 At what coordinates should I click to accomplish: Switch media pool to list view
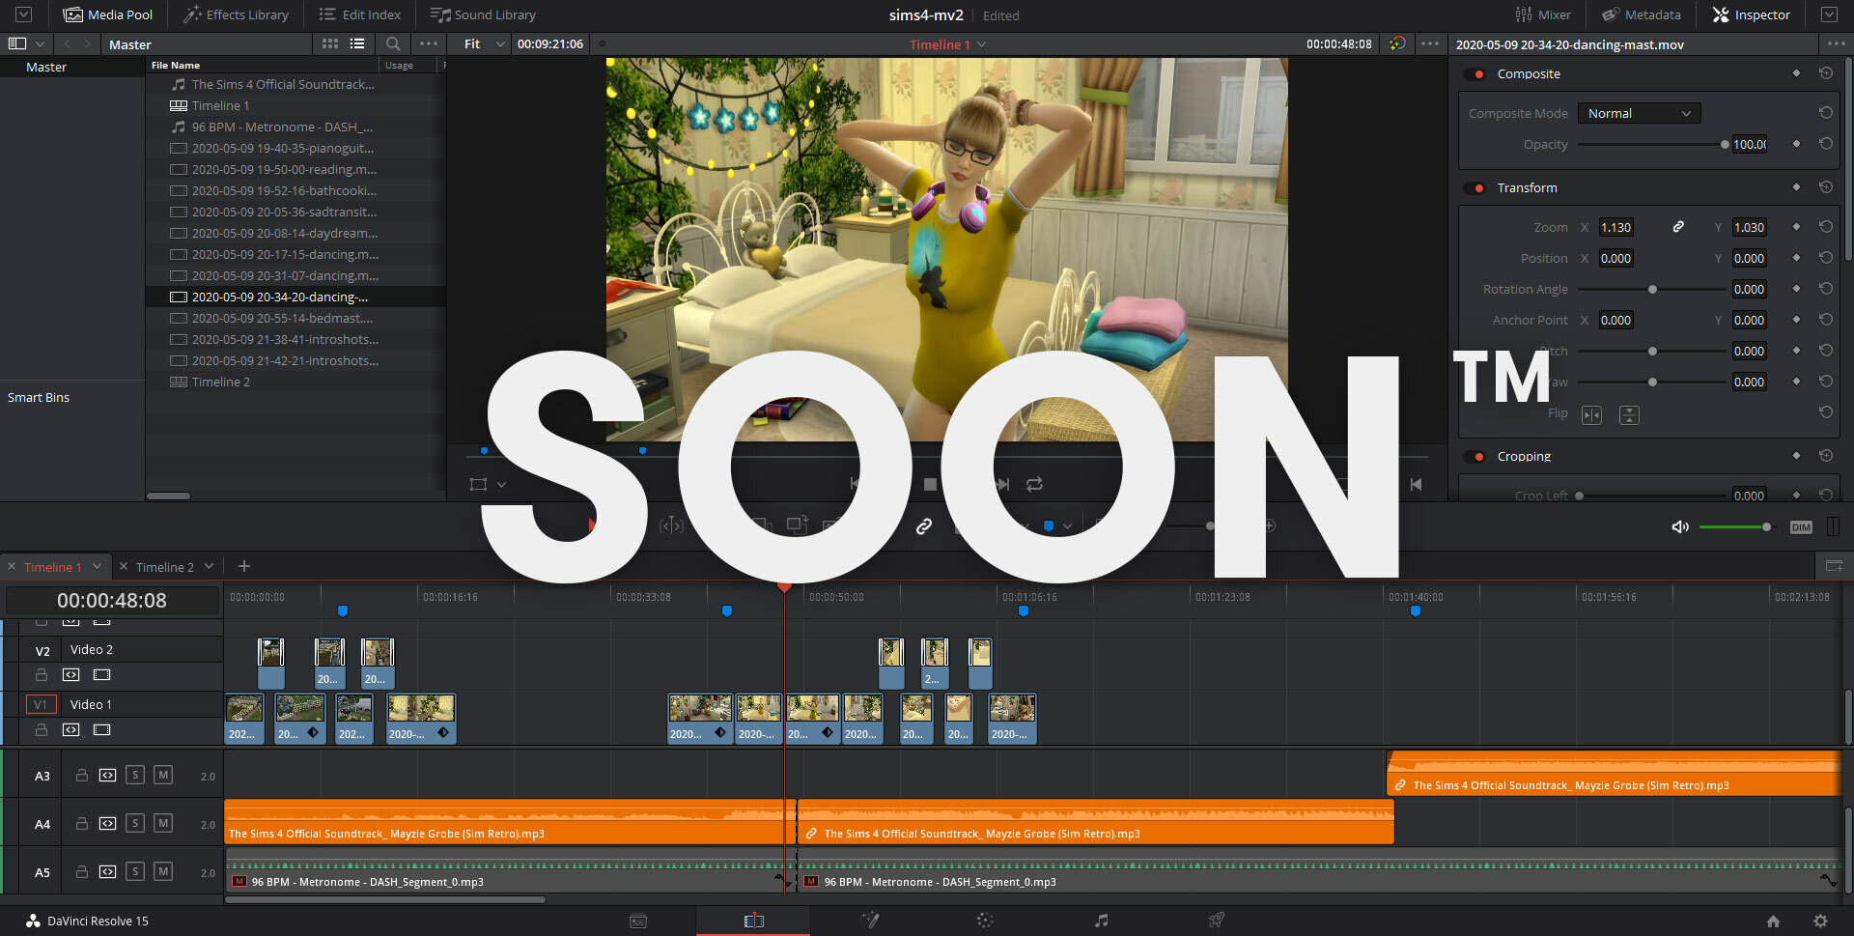tap(357, 43)
